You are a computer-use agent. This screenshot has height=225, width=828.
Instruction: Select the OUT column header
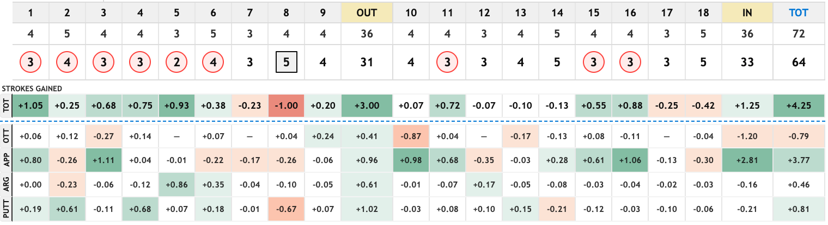(x=367, y=12)
